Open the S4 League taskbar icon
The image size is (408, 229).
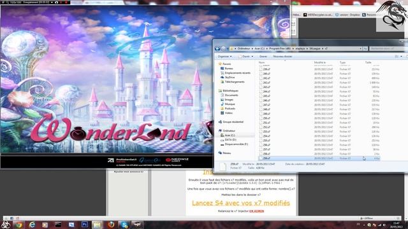tap(137, 225)
